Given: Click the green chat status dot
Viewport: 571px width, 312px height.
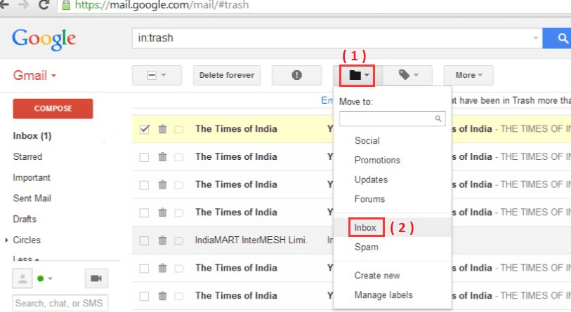Looking at the screenshot, I should coord(41,278).
